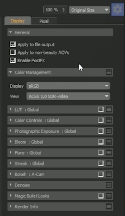This screenshot has width=125, height=216.
Task: Expand the Bloom : Global section
Action: [10, 142]
